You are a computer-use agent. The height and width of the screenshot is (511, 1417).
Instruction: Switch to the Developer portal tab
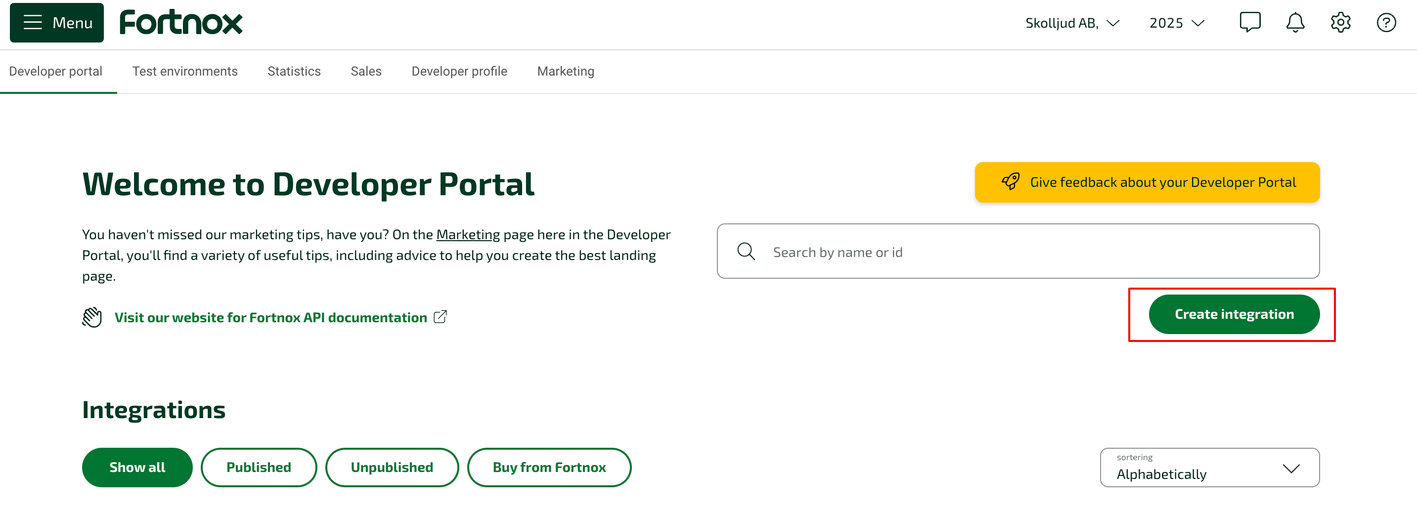click(55, 72)
